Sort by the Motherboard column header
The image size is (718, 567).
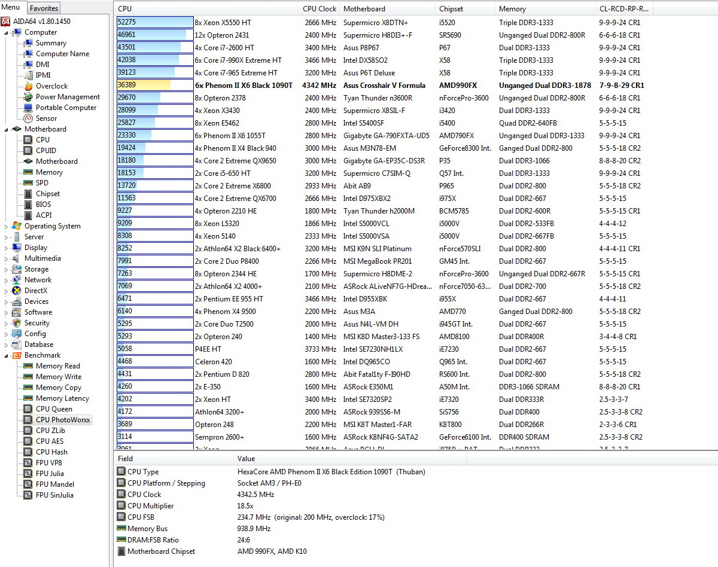(387, 9)
